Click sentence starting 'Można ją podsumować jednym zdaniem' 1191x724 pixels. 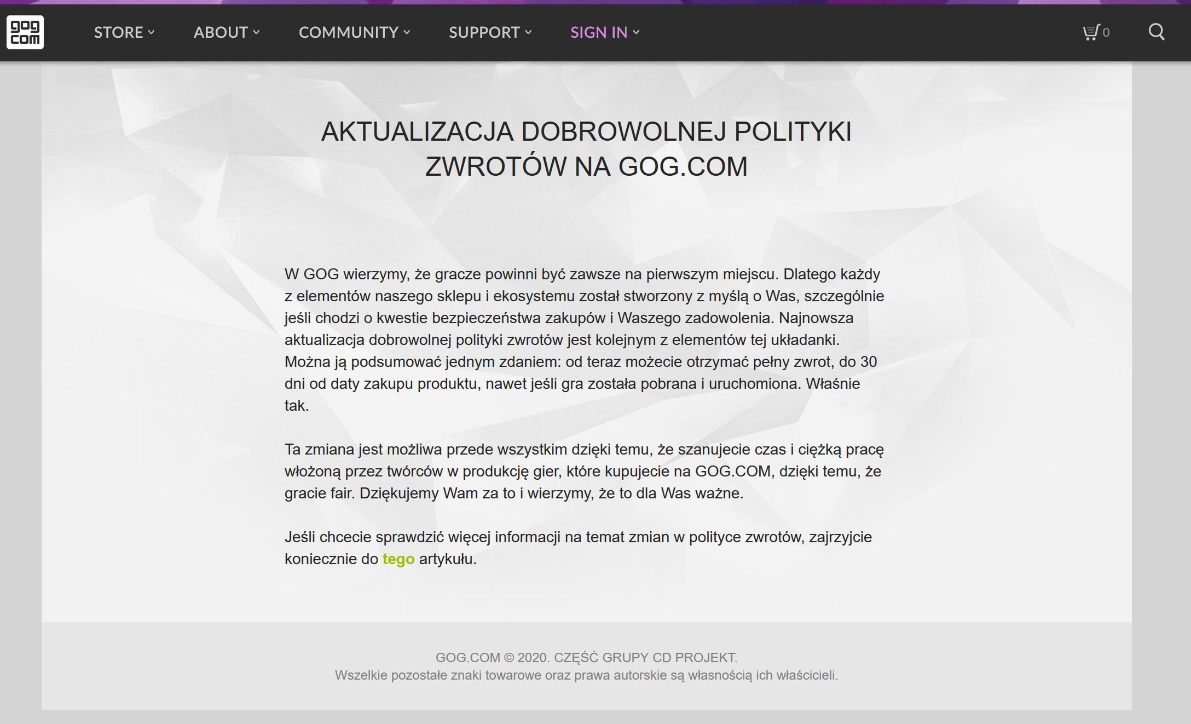(581, 372)
